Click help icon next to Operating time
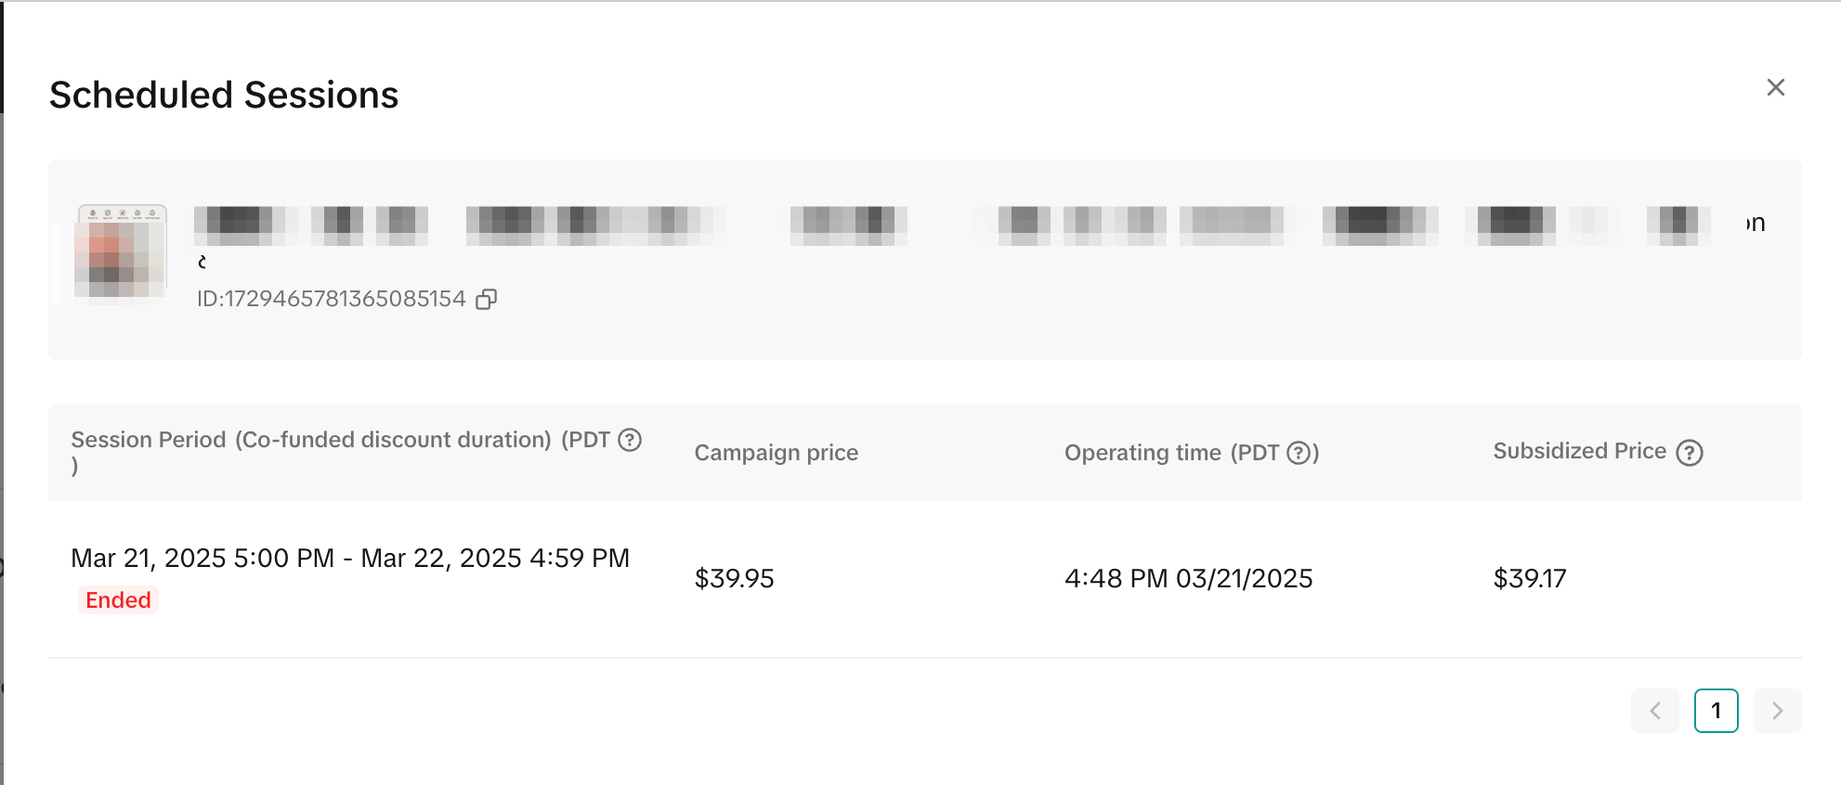1841x785 pixels. pos(1299,453)
